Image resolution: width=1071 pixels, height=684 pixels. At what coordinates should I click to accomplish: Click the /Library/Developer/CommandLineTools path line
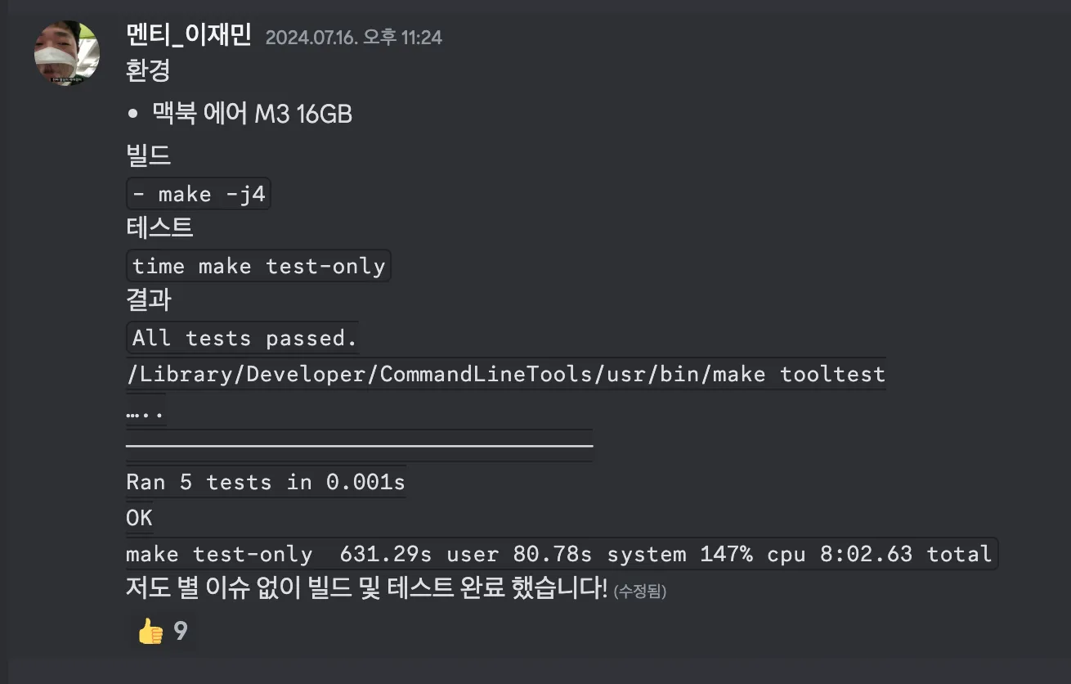[x=506, y=374]
